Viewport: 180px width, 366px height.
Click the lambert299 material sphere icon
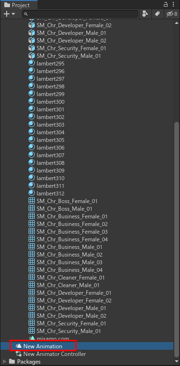31,94
